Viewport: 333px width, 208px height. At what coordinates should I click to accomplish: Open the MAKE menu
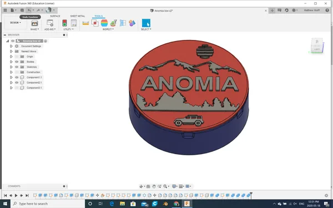tap(34, 29)
